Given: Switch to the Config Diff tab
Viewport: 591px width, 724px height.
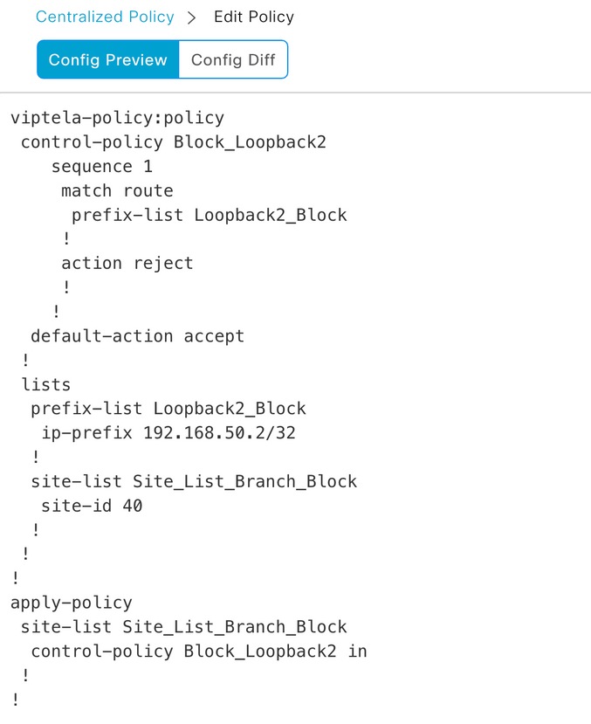Looking at the screenshot, I should point(233,59).
